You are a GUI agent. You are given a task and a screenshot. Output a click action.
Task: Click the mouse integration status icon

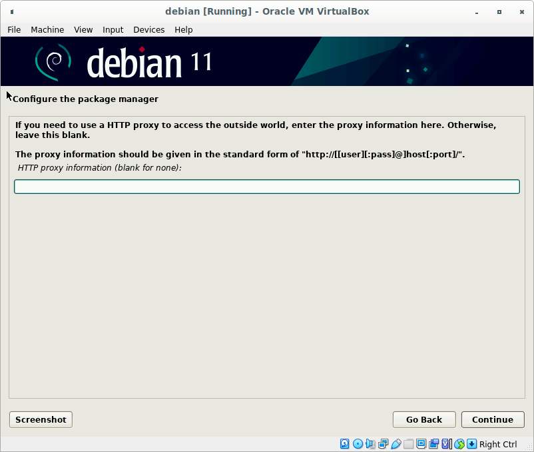coord(459,444)
